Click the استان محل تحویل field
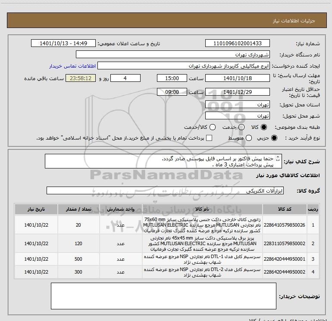The height and width of the screenshot is (321, 332). point(237,104)
